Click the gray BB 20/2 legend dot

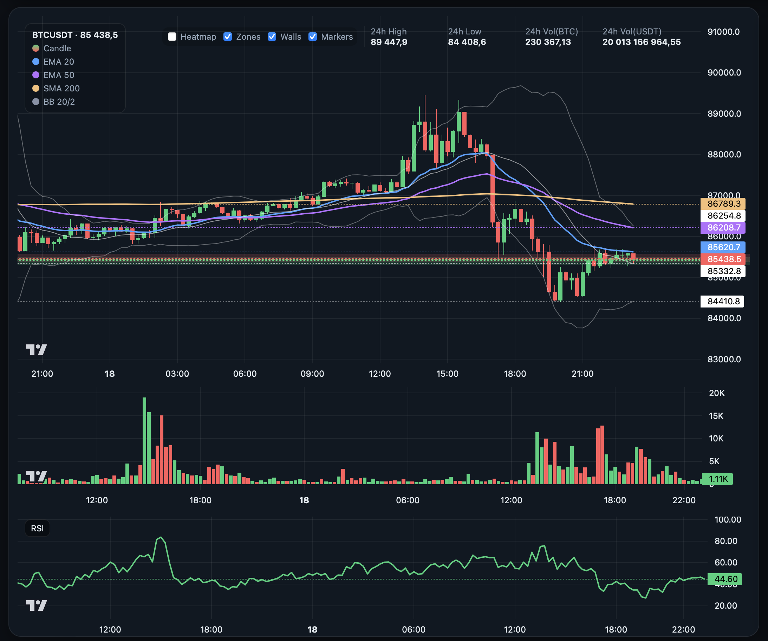pyautogui.click(x=36, y=102)
